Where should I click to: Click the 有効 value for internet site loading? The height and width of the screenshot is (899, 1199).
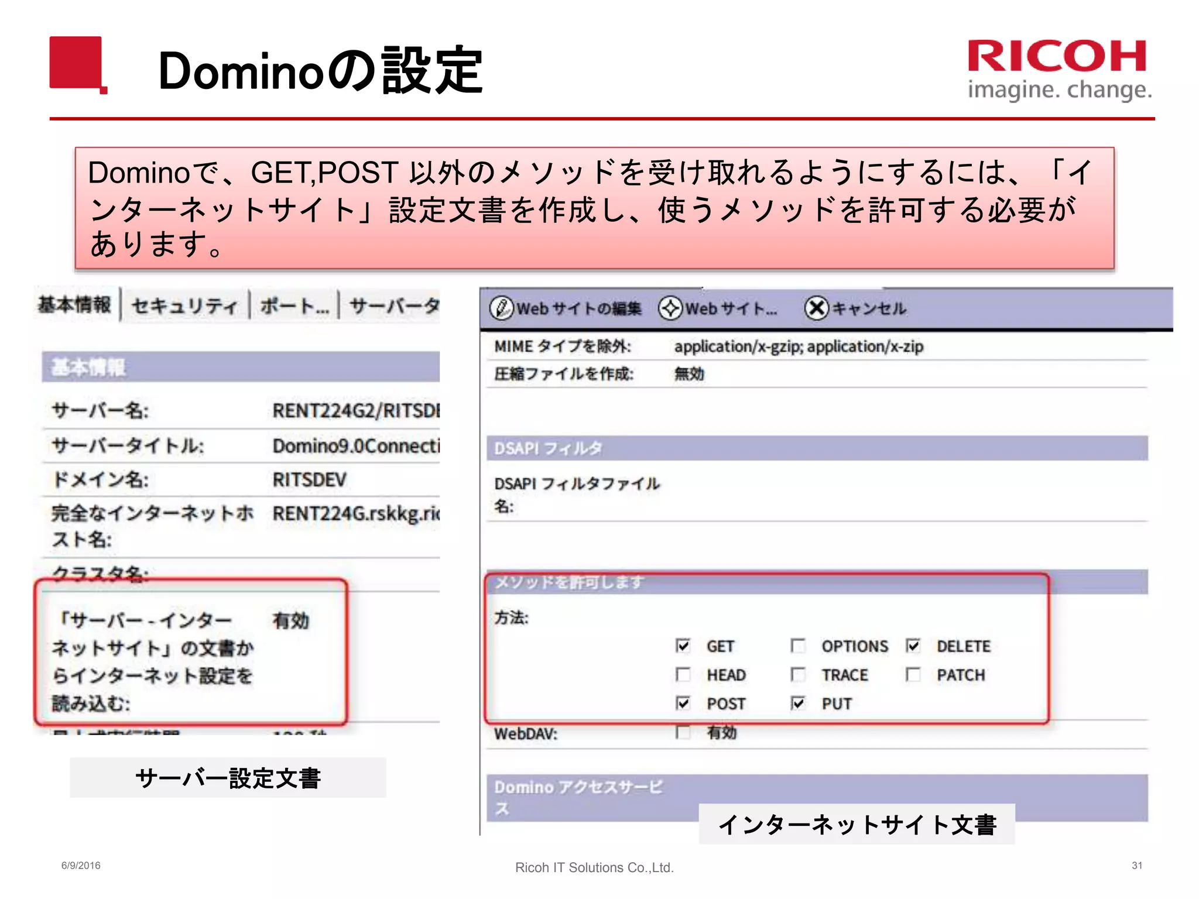click(x=290, y=620)
